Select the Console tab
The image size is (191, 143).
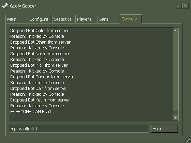(130, 19)
